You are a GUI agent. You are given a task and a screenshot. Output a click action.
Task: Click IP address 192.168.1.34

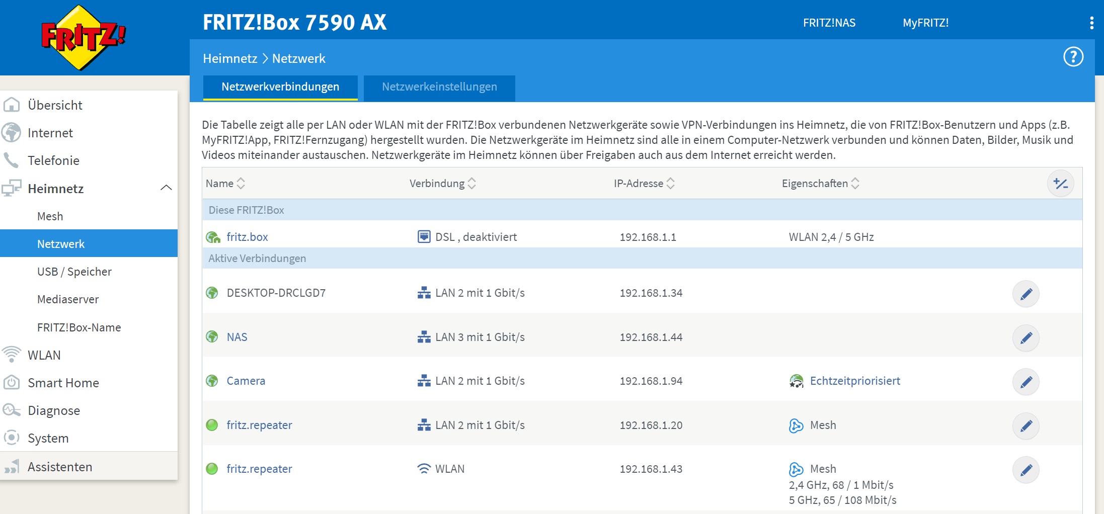(x=651, y=293)
